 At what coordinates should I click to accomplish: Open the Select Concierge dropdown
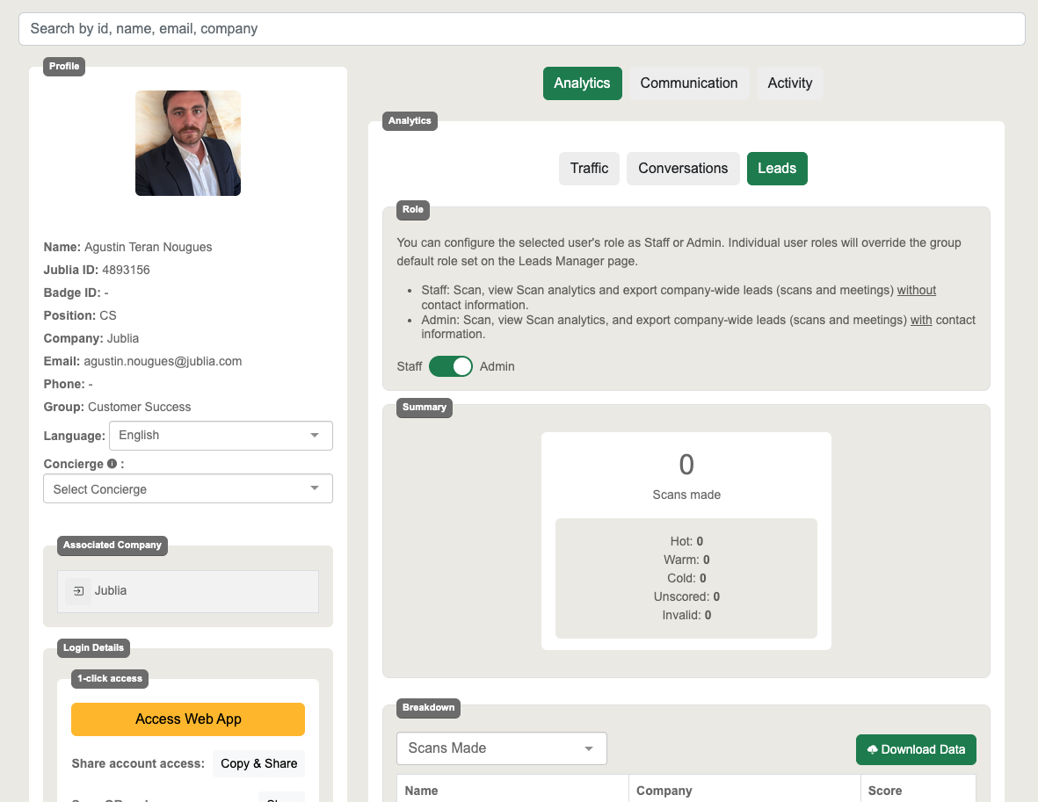(x=188, y=489)
